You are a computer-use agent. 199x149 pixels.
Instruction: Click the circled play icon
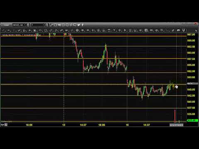63,25
